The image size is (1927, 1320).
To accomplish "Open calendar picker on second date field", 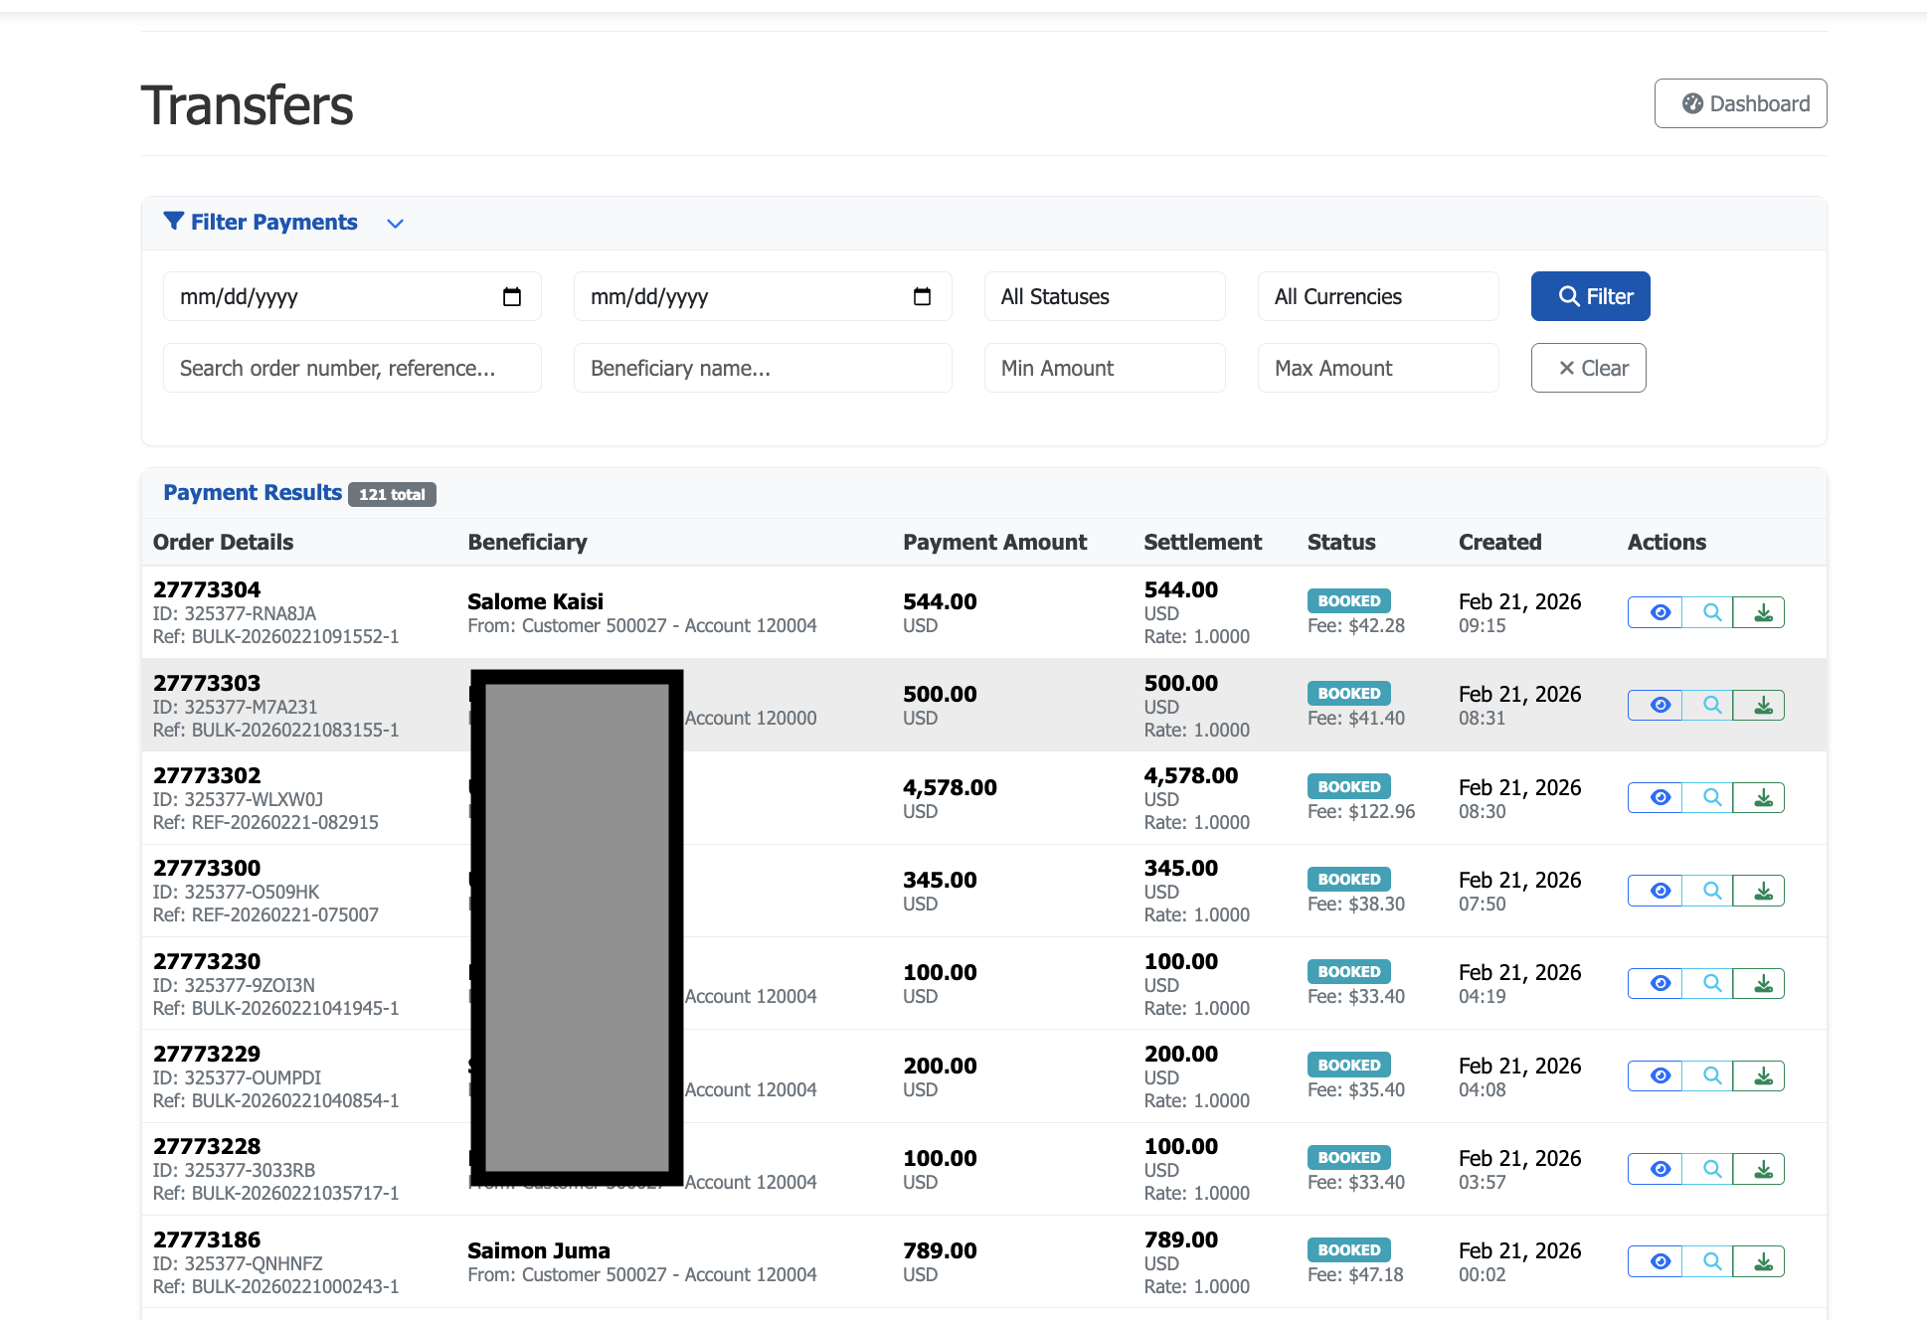I will tap(922, 296).
